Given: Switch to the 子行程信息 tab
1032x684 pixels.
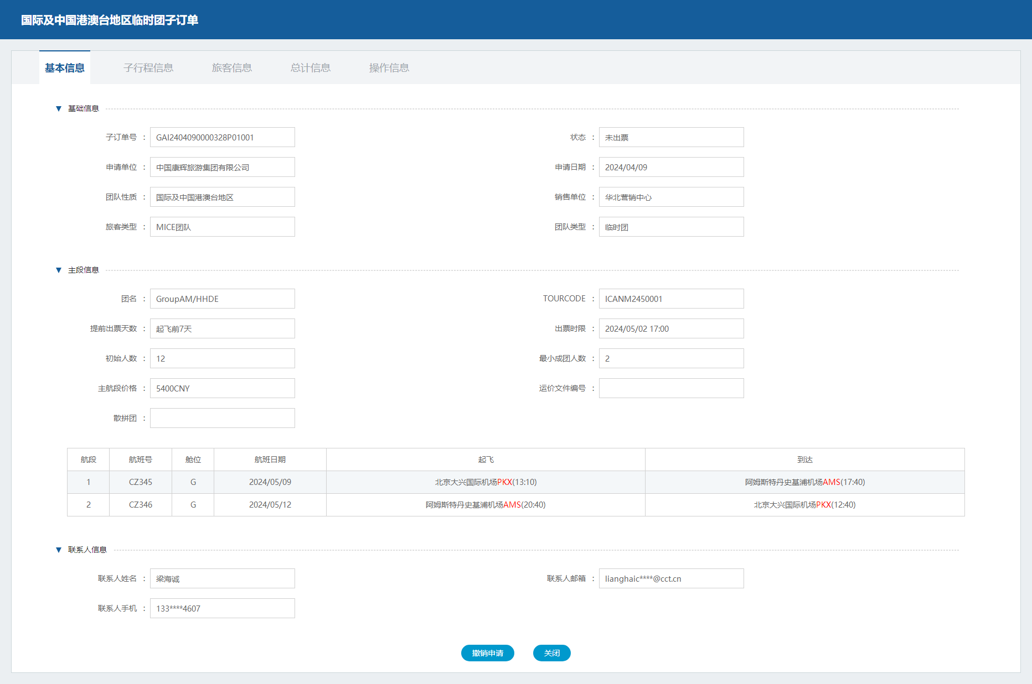Looking at the screenshot, I should point(148,68).
